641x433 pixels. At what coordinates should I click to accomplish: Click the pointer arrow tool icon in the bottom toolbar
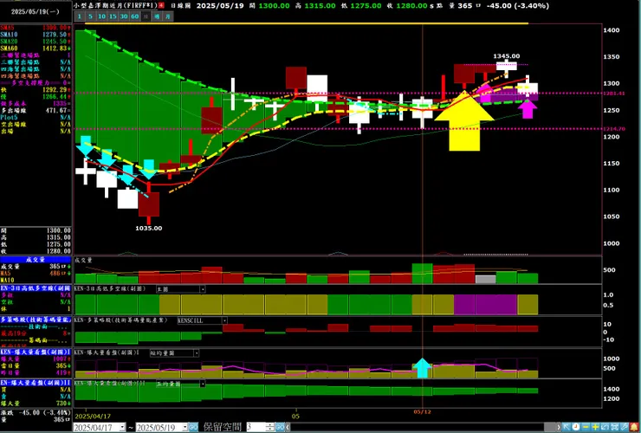tap(567, 427)
